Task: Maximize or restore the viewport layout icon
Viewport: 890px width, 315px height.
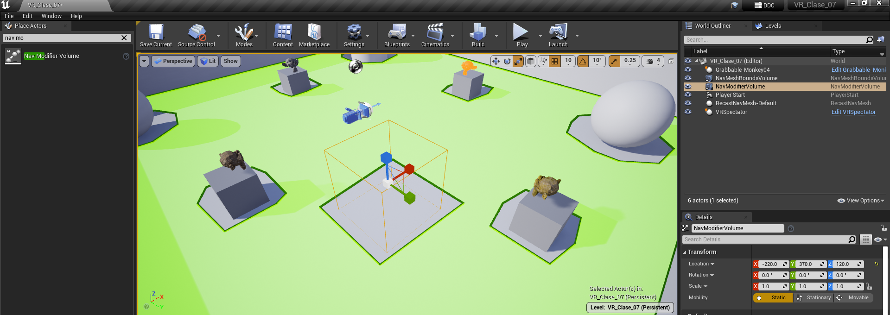Action: pyautogui.click(x=671, y=61)
